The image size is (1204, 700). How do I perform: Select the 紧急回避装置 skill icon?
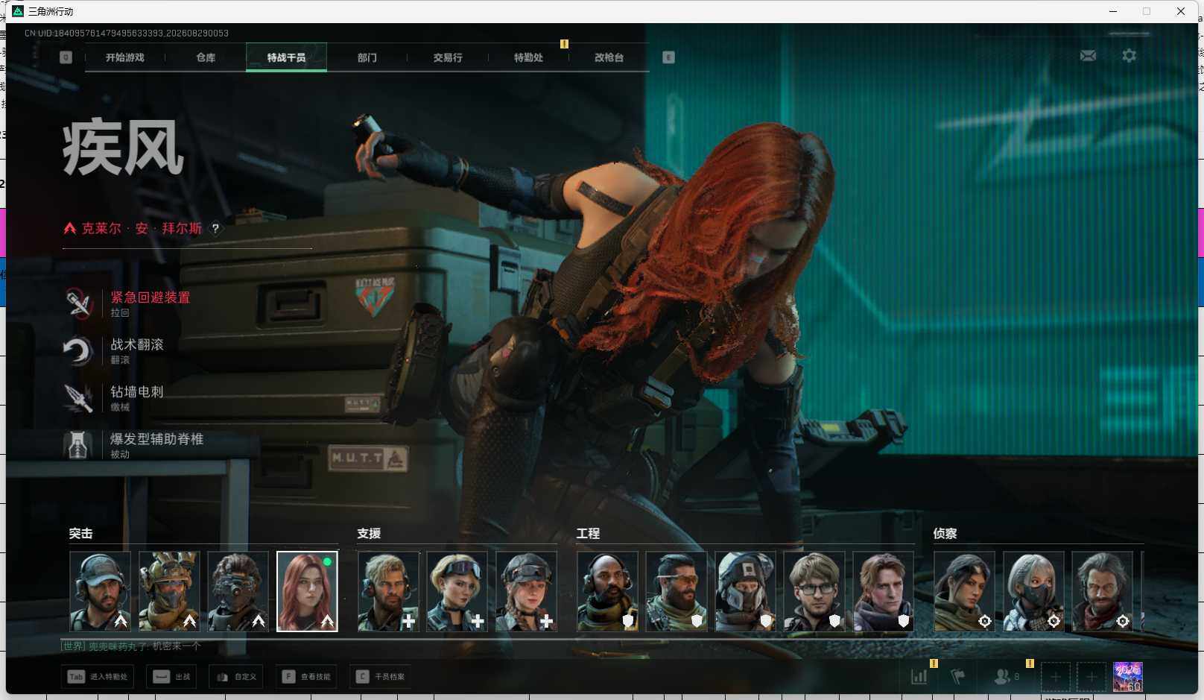coord(78,303)
